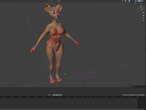The image size is (146, 110).
Task: Toggle viewport overlays display
Action: pyautogui.click(x=129, y=1)
